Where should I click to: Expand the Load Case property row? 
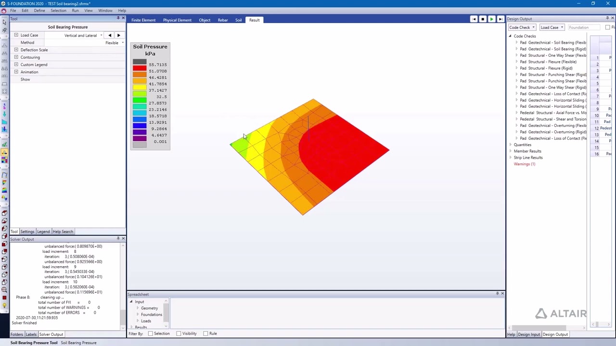(x=16, y=35)
